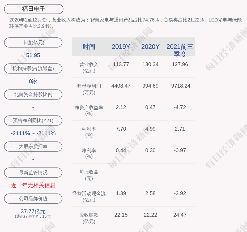Select net profit value -9718.24

pos(180,86)
